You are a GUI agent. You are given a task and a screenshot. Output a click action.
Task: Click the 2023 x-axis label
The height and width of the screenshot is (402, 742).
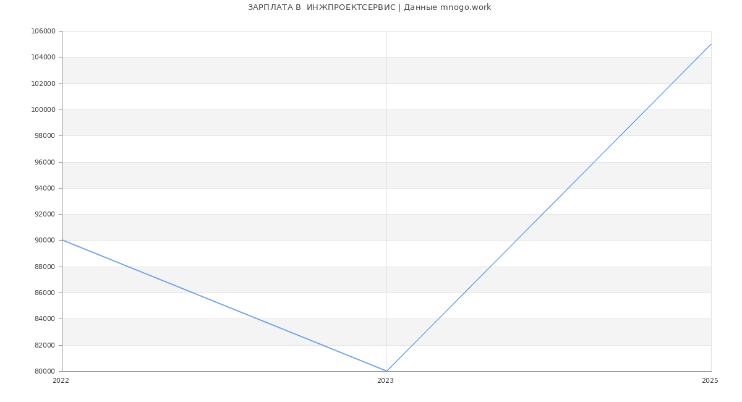385,380
